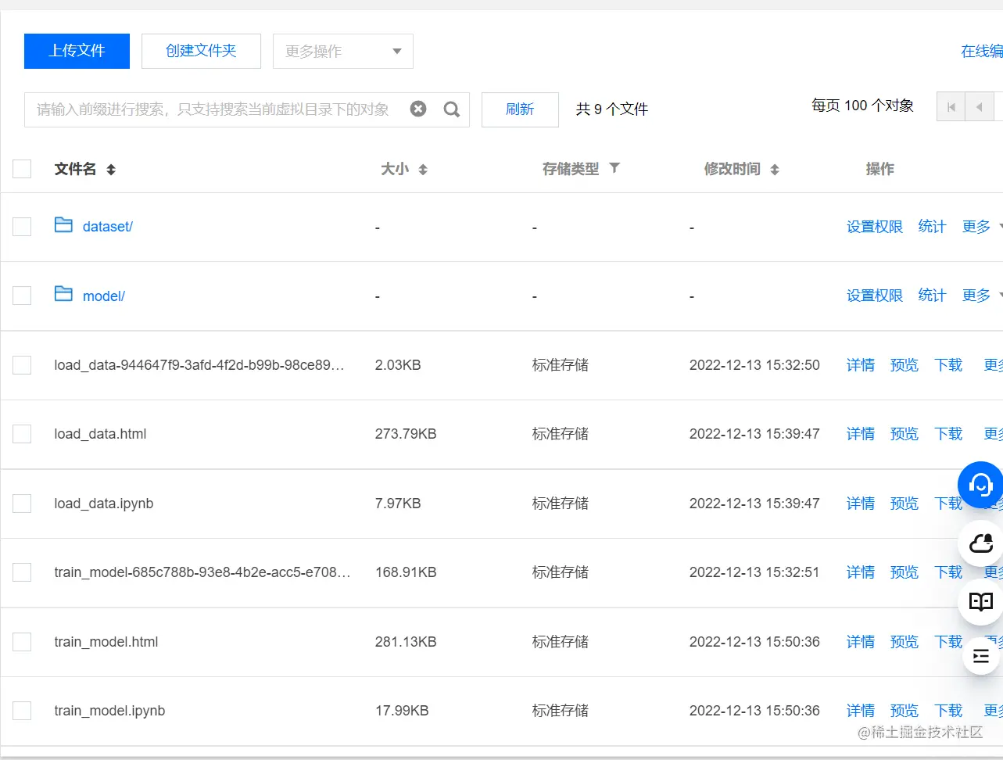The width and height of the screenshot is (1003, 760).
Task: Click the load_data.ipynb file name
Action: (104, 504)
